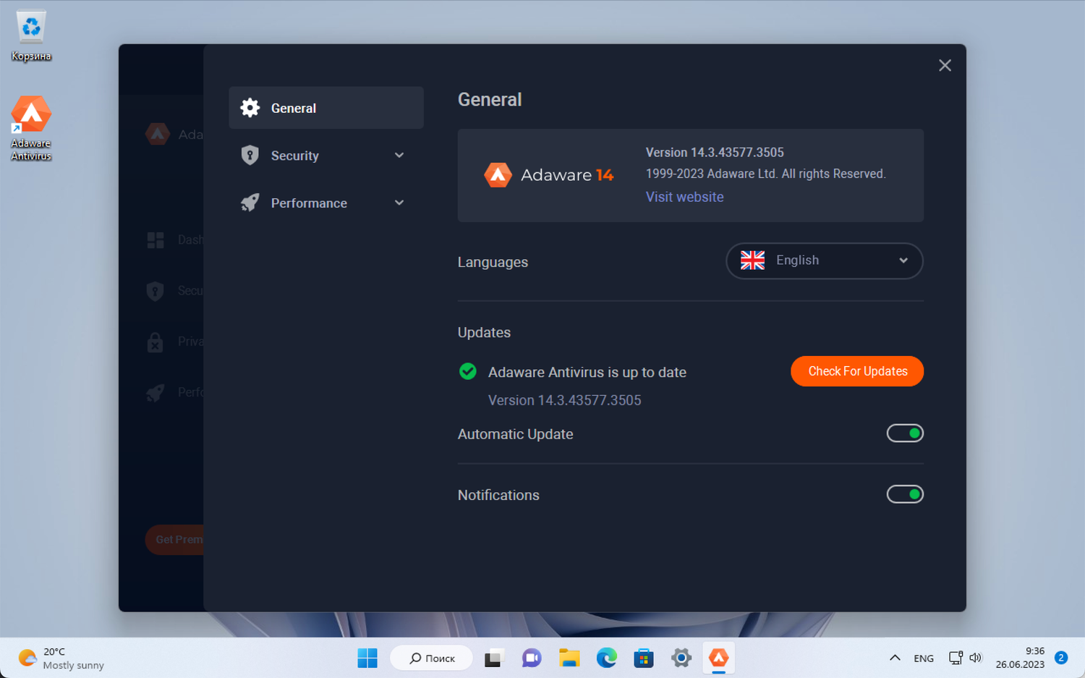The image size is (1085, 678).
Task: Open Task View on the taskbar
Action: [493, 658]
